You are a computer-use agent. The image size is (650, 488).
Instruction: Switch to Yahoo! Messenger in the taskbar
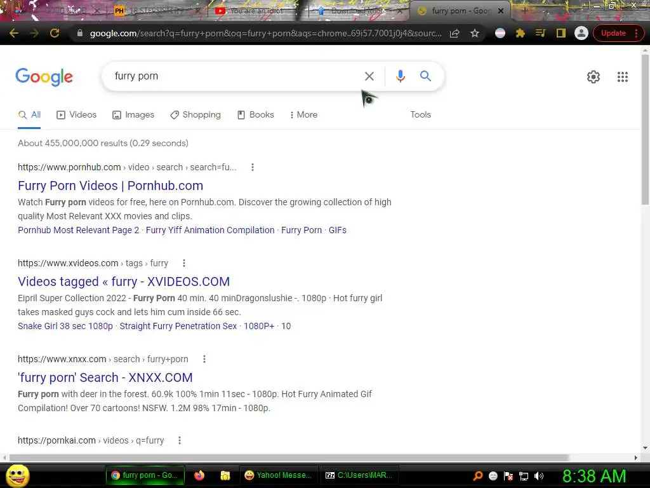278,475
